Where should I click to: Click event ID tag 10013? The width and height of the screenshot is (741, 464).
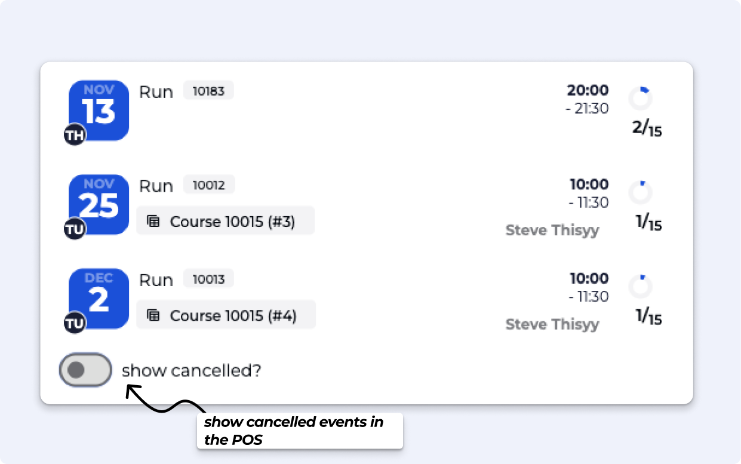point(208,279)
